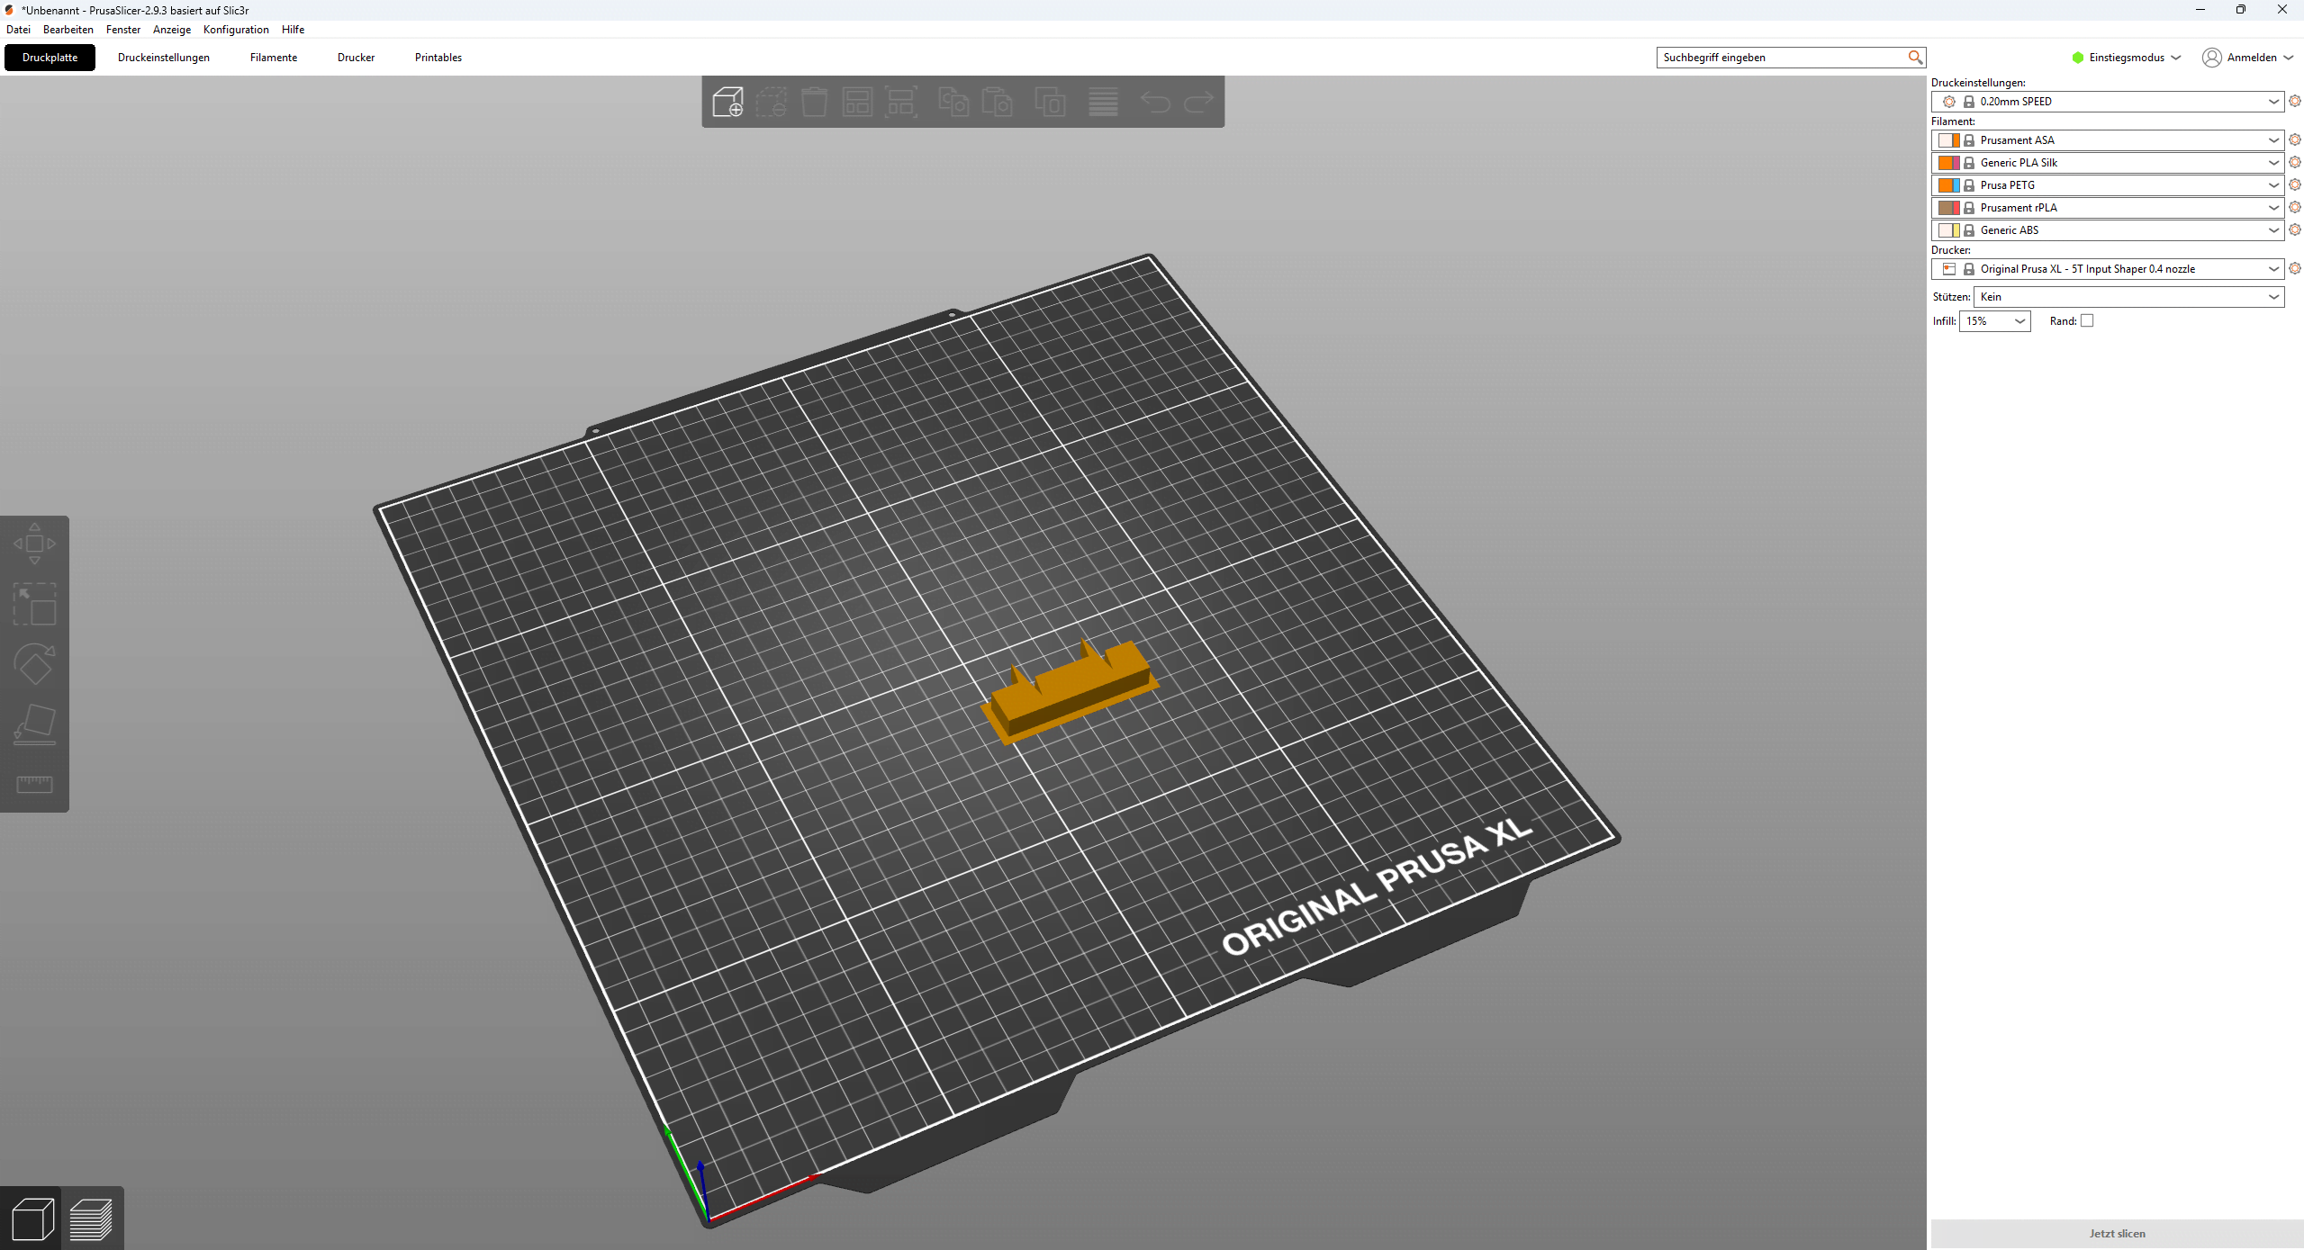Screen dimensions: 2304x1250
Task: Click the Add object cube icon
Action: pyautogui.click(x=727, y=102)
